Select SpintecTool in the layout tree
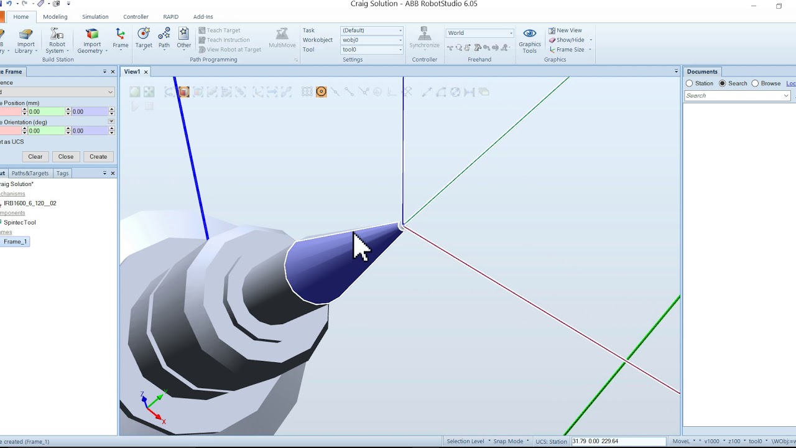The height and width of the screenshot is (448, 796). (20, 222)
